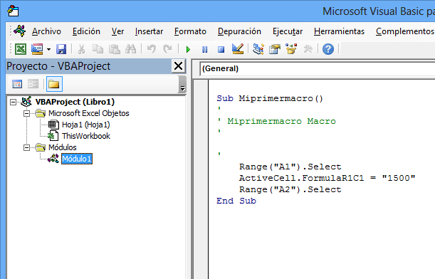
Task: Click the Toolbox wrench icon
Action: (x=308, y=49)
